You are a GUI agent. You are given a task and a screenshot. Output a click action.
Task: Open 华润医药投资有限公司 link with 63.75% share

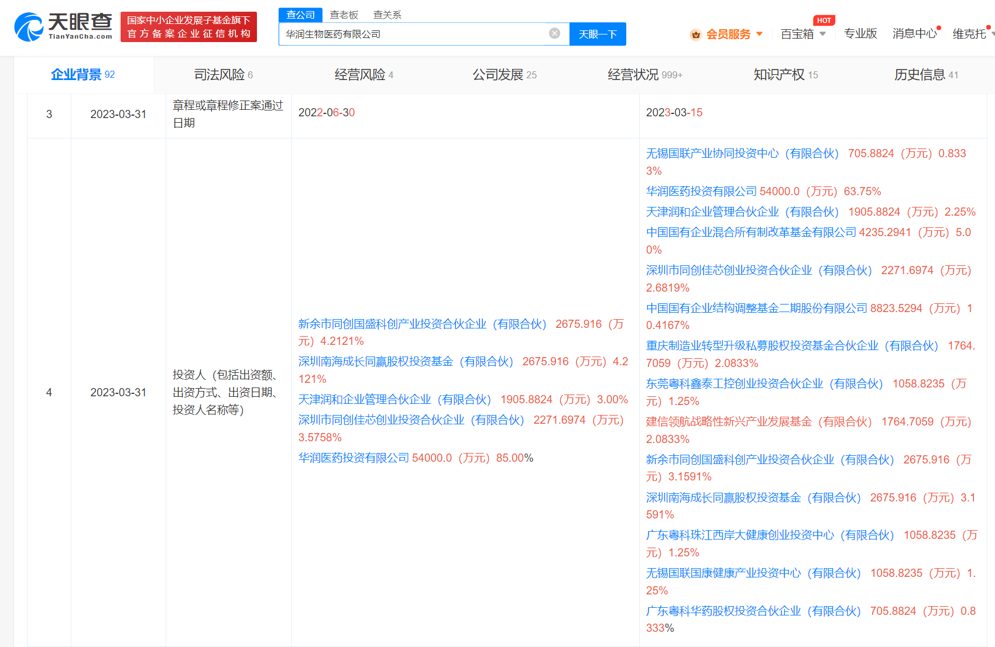click(701, 192)
